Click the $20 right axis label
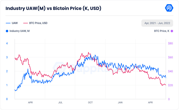Viewport: 179px width, 110px height. coord(170,85)
